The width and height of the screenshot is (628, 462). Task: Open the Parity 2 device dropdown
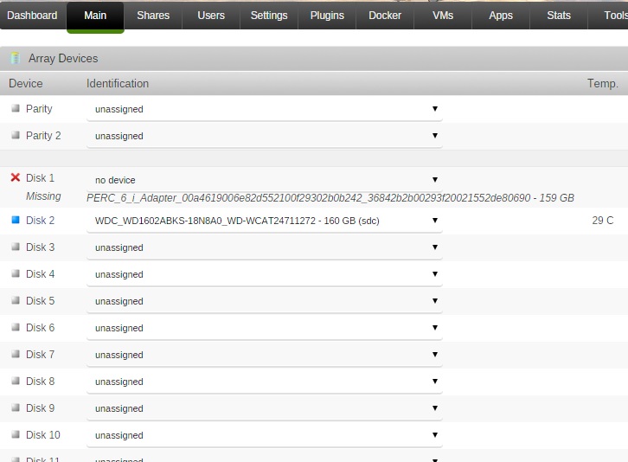point(265,136)
